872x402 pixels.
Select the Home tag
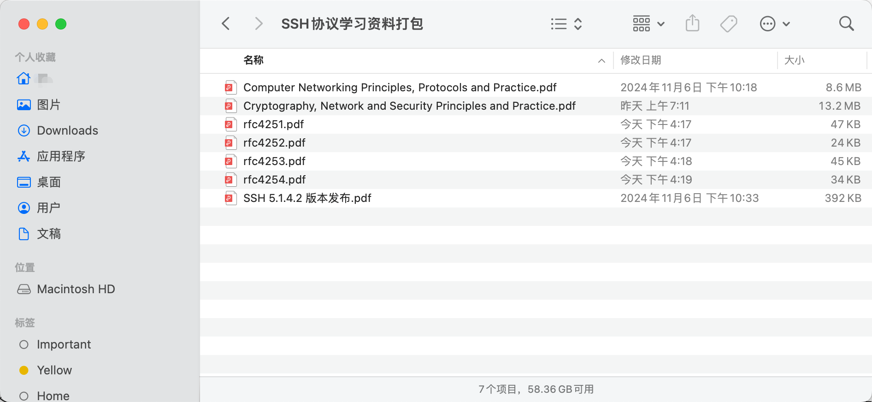(x=53, y=396)
